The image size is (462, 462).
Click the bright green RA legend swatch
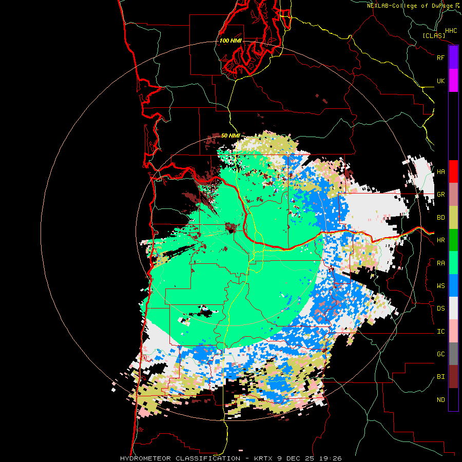tap(453, 263)
